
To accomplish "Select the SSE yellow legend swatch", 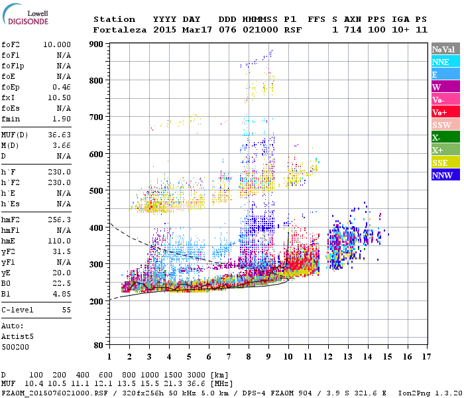I will pos(445,163).
